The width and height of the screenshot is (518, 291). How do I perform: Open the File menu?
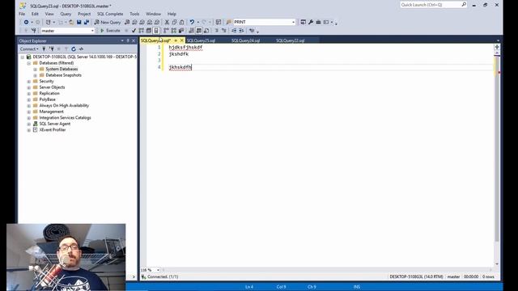point(22,14)
